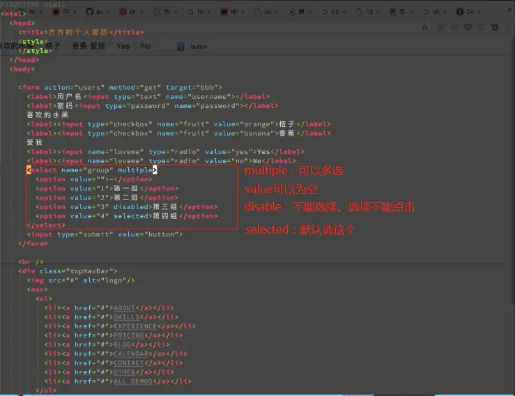Click the CALENDAR link text in code
515x396 pixels.
(131, 354)
